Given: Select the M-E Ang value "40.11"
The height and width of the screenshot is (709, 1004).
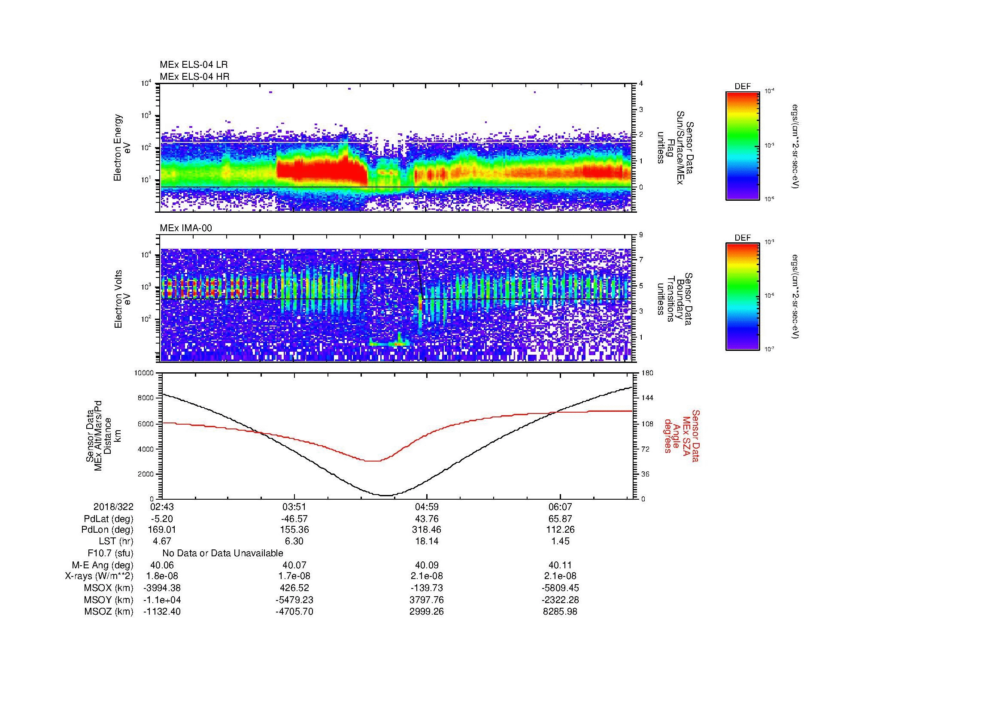Looking at the screenshot, I should click(x=560, y=565).
